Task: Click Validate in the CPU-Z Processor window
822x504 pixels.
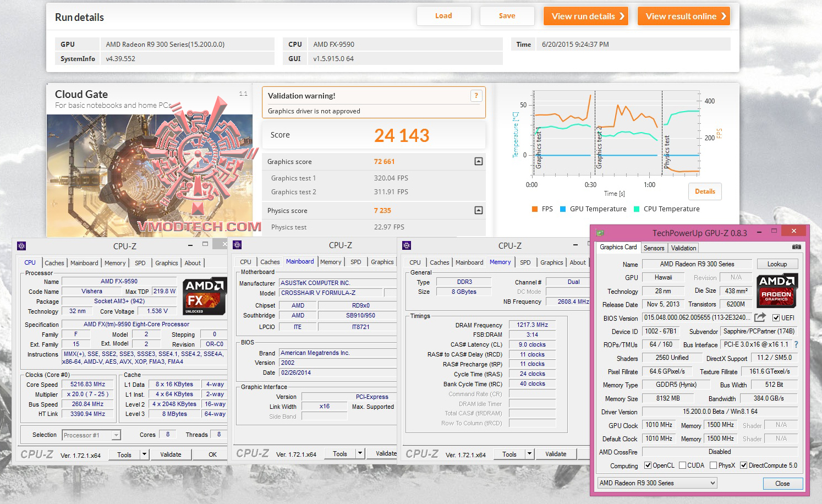Action: click(x=171, y=454)
